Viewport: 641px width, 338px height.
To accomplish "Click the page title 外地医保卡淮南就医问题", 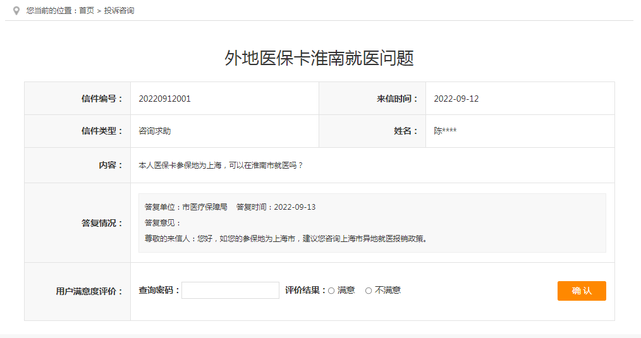I will click(319, 58).
